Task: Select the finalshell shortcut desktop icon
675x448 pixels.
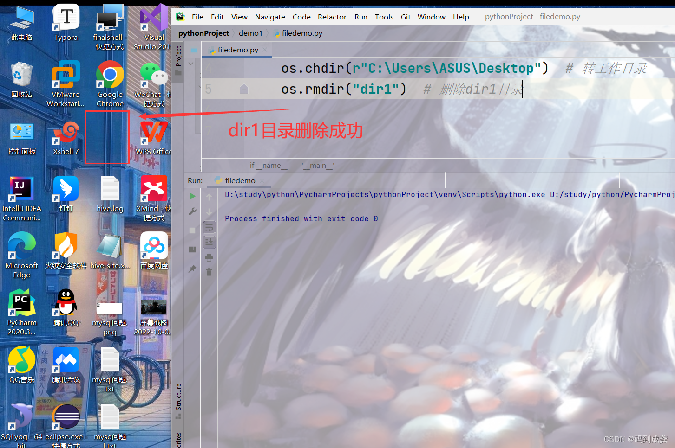Action: (110, 28)
